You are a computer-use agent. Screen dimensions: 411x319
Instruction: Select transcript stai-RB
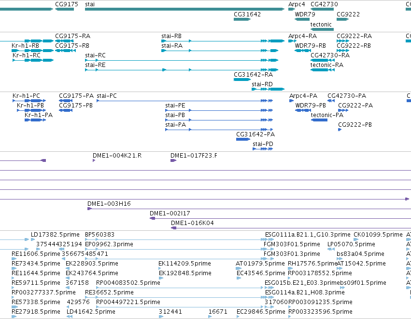223,41
